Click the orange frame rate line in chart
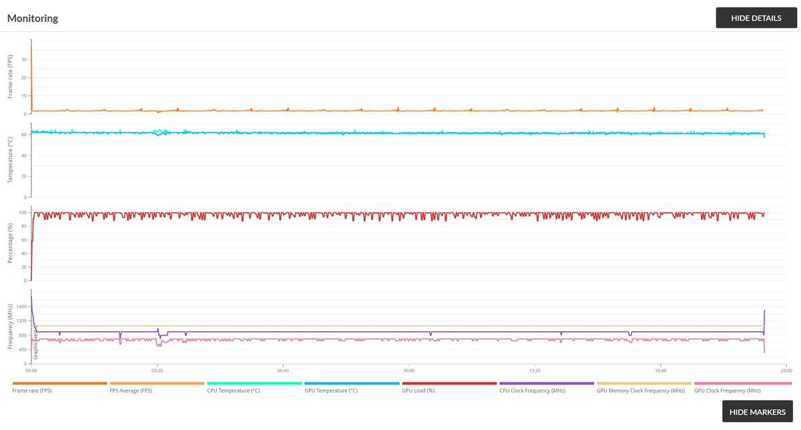The width and height of the screenshot is (801, 430). pyautogui.click(x=334, y=110)
